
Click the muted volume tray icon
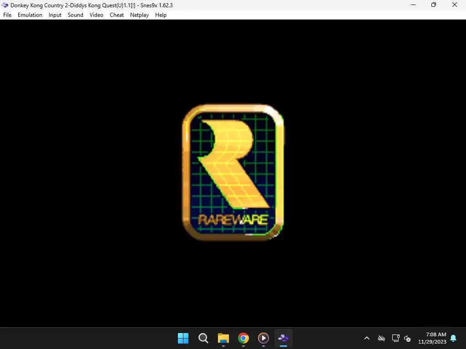(407, 338)
